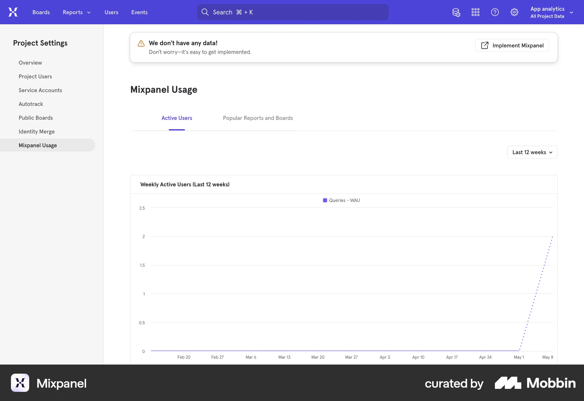
Task: Open Public Boards settings page
Action: pyautogui.click(x=36, y=118)
